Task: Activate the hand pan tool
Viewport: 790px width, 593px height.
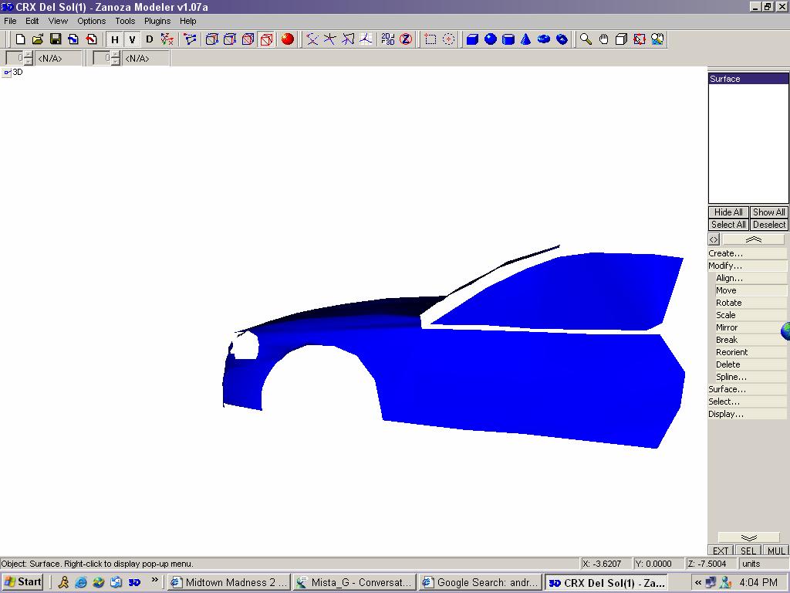Action: pos(604,39)
